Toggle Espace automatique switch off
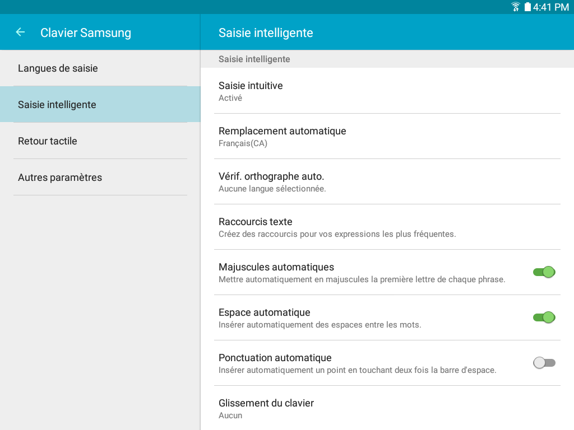The height and width of the screenshot is (430, 574). [x=544, y=317]
